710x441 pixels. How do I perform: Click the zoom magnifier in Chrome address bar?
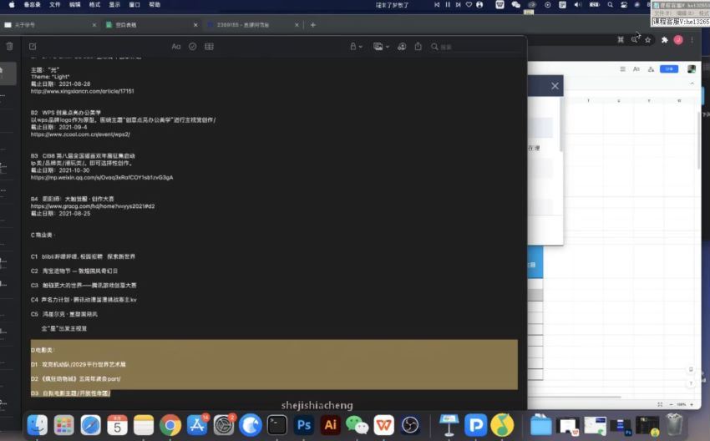(634, 40)
